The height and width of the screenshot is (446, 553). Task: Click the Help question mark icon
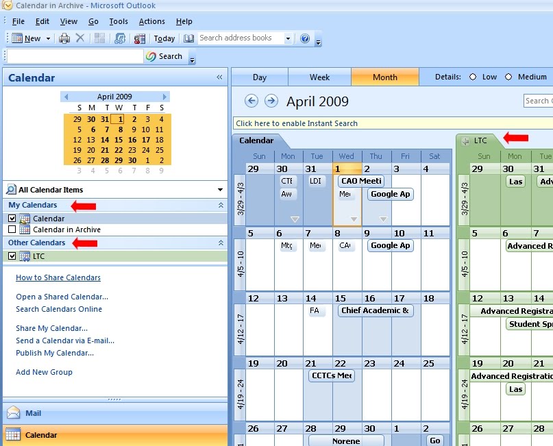(x=305, y=38)
